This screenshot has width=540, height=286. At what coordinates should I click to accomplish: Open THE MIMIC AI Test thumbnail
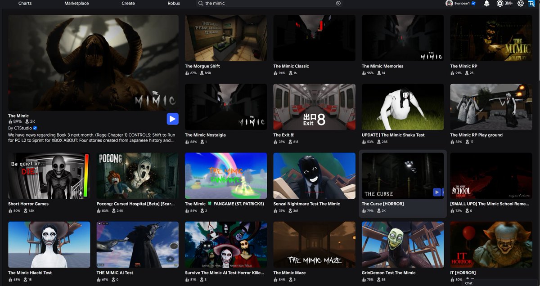point(138,245)
